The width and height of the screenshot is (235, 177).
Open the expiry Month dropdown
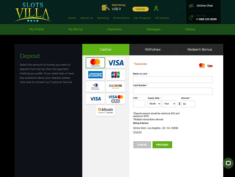[x=154, y=104]
